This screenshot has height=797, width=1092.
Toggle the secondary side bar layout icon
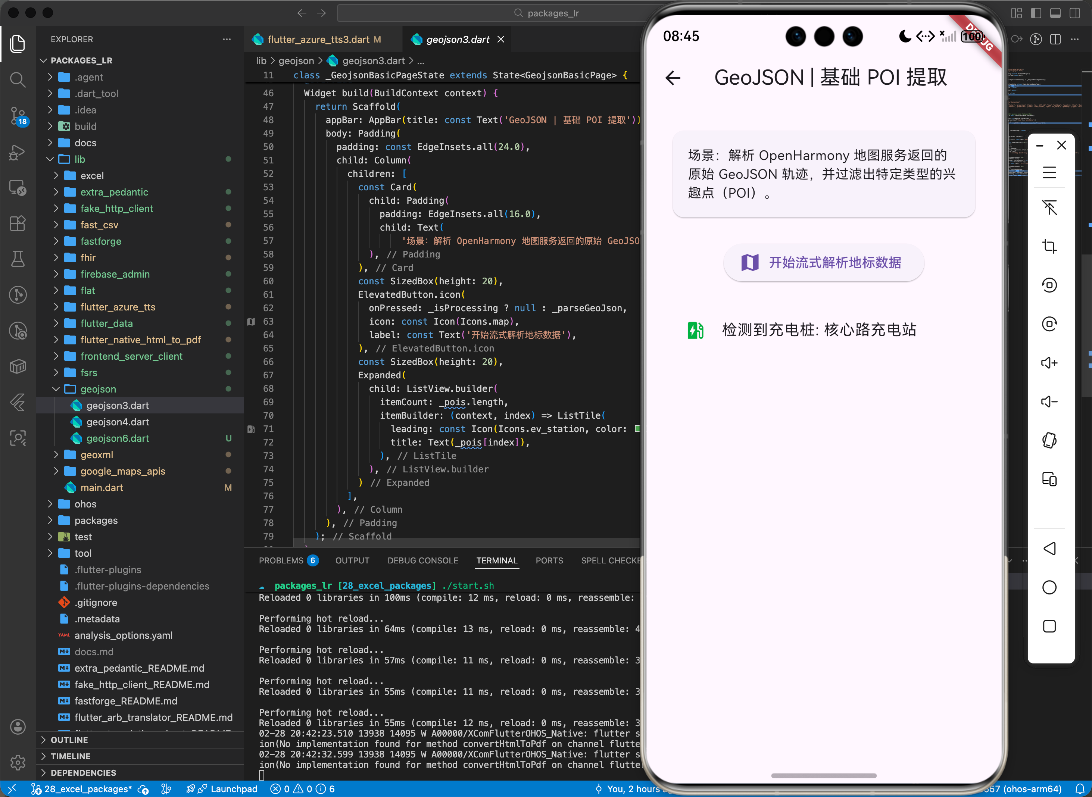1075,13
